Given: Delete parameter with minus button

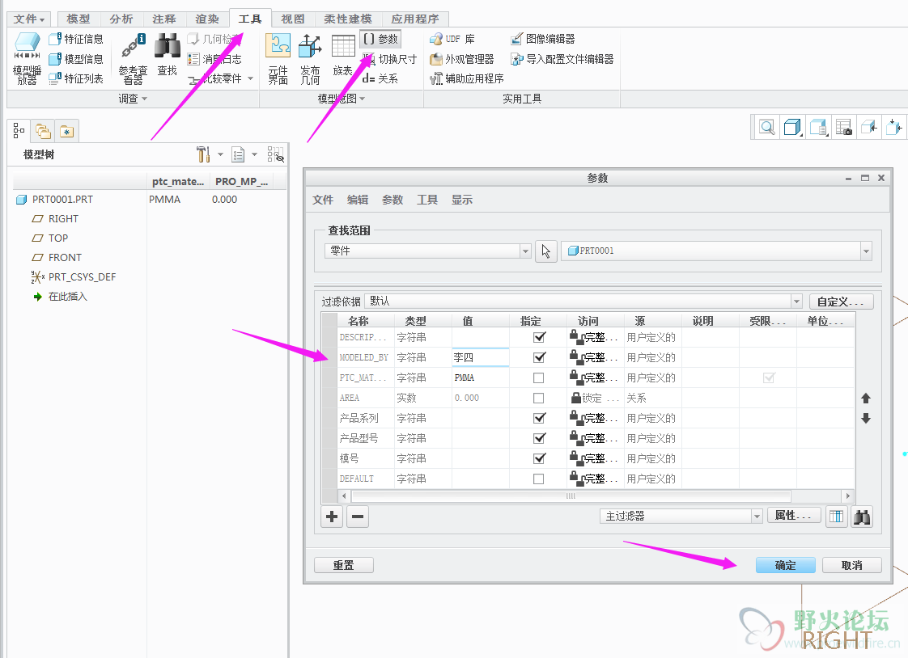Looking at the screenshot, I should point(358,517).
